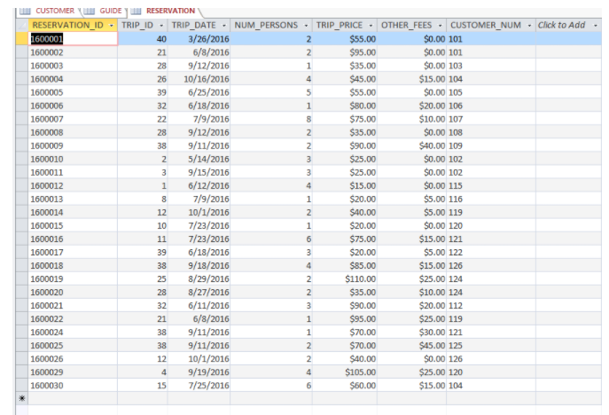609x415 pixels.
Task: Select the row selector for reservation 1600001
Action: 22,39
